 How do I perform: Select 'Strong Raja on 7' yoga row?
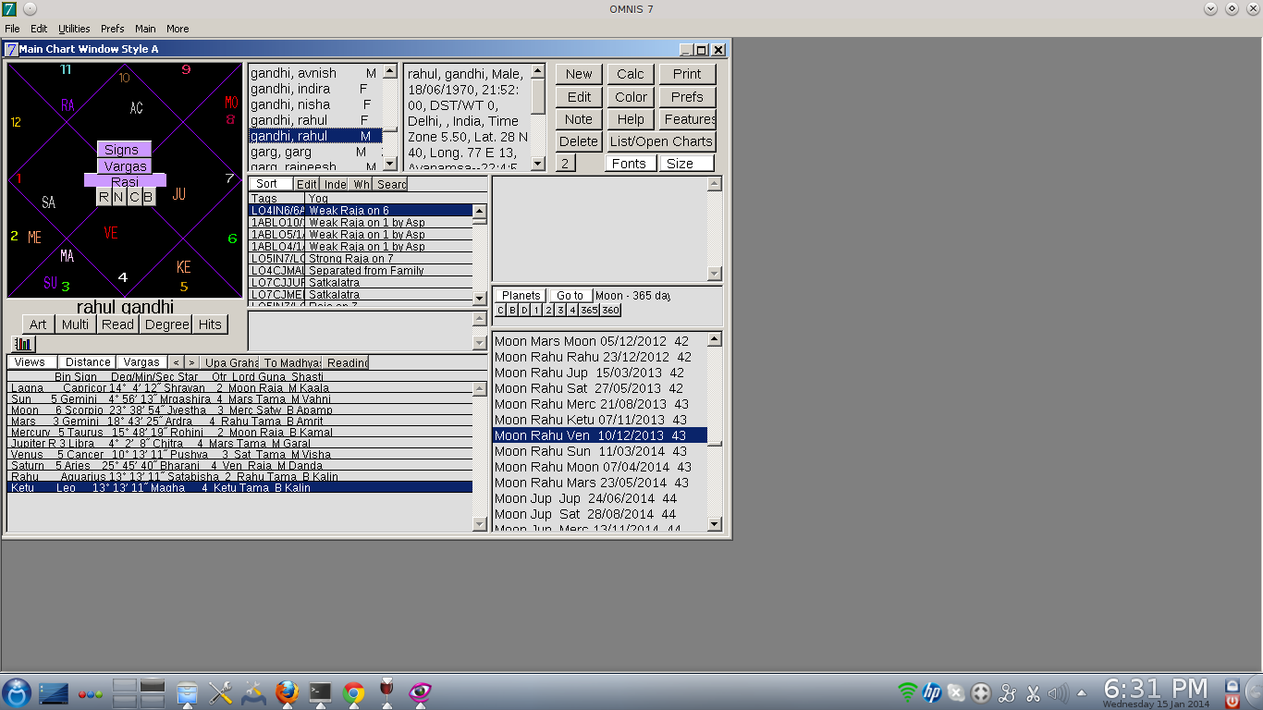point(361,259)
